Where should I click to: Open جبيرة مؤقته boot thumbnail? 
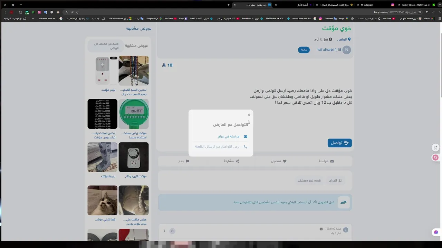tap(103, 157)
